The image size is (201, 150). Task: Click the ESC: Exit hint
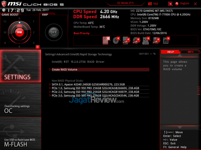[169, 143]
